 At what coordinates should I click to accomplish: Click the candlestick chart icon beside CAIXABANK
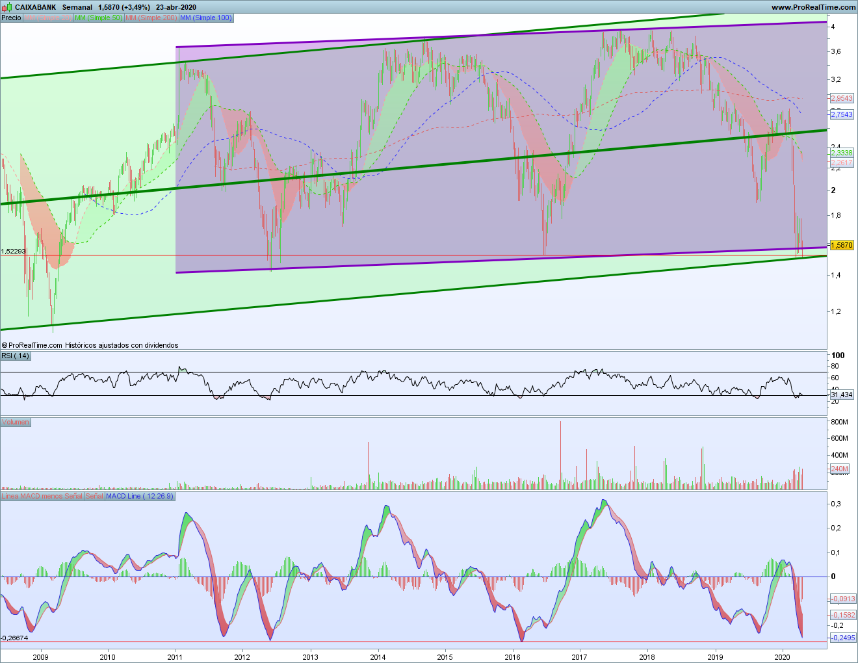pyautogui.click(x=6, y=7)
